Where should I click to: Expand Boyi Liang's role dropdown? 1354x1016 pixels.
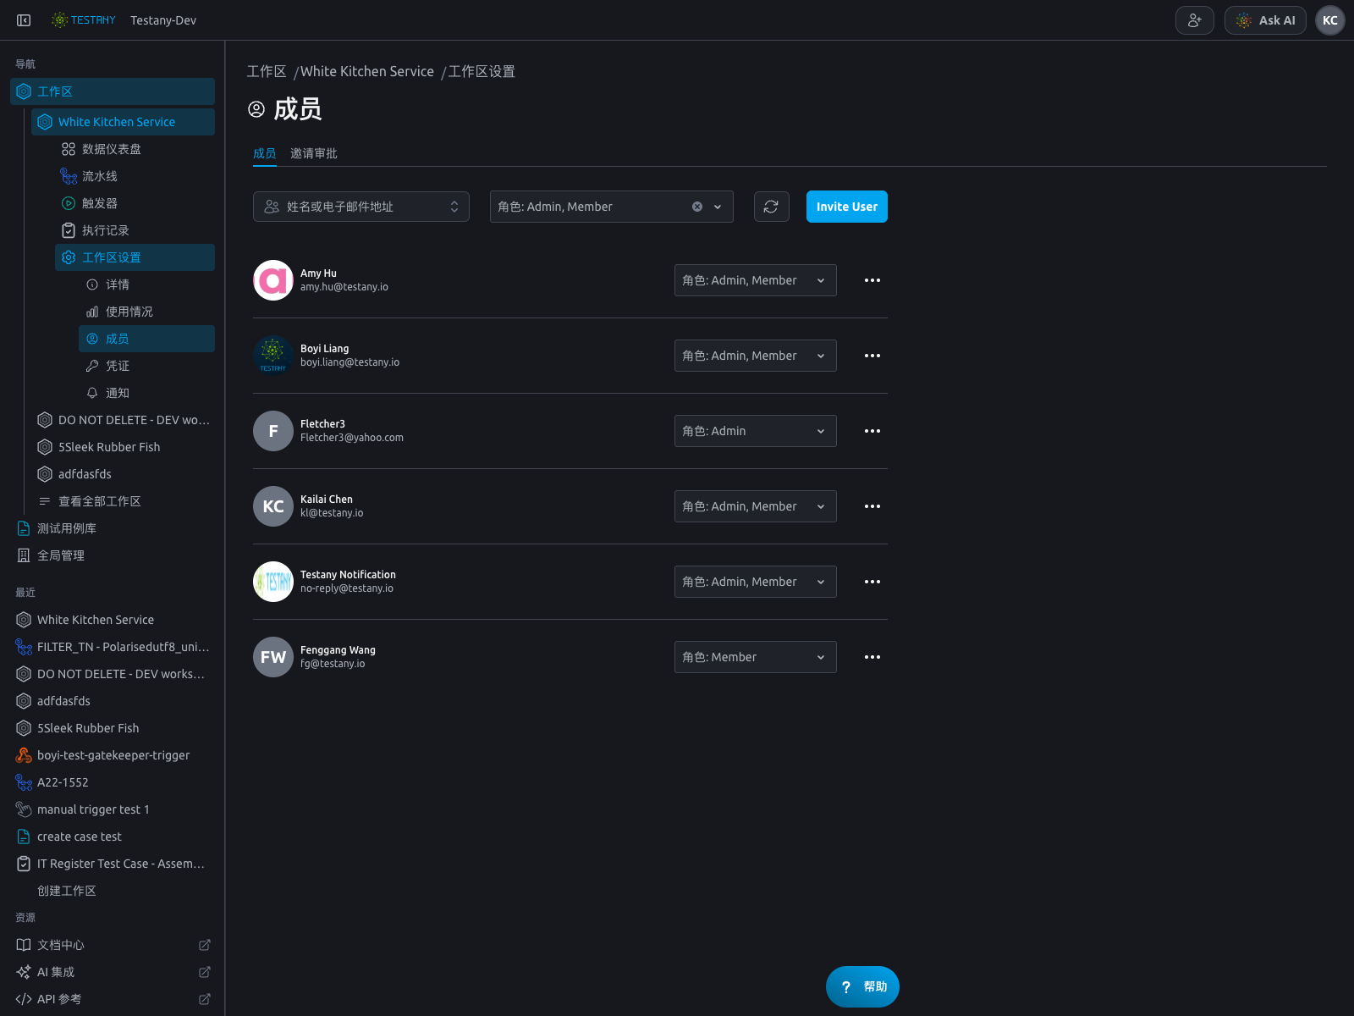[756, 356]
